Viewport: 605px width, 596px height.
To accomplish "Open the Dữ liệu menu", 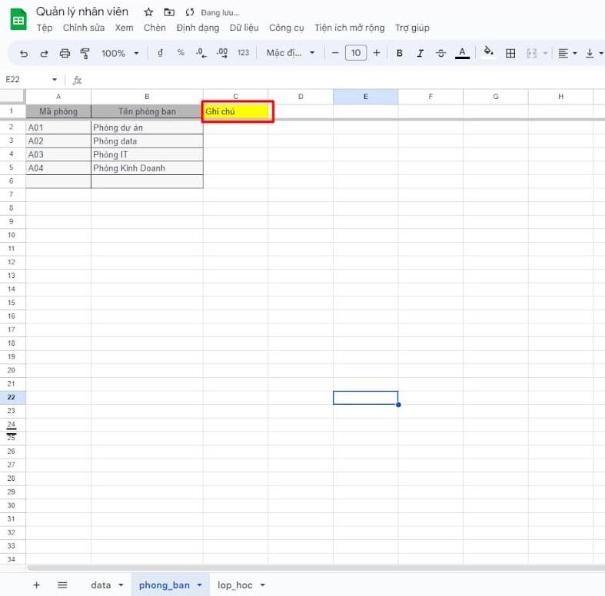I will (244, 28).
